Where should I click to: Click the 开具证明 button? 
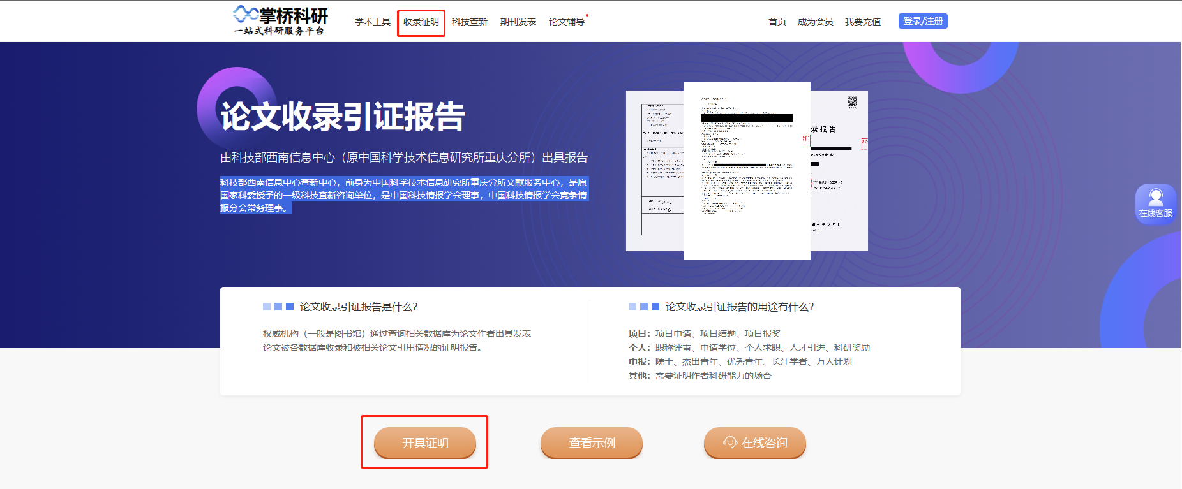coord(425,442)
